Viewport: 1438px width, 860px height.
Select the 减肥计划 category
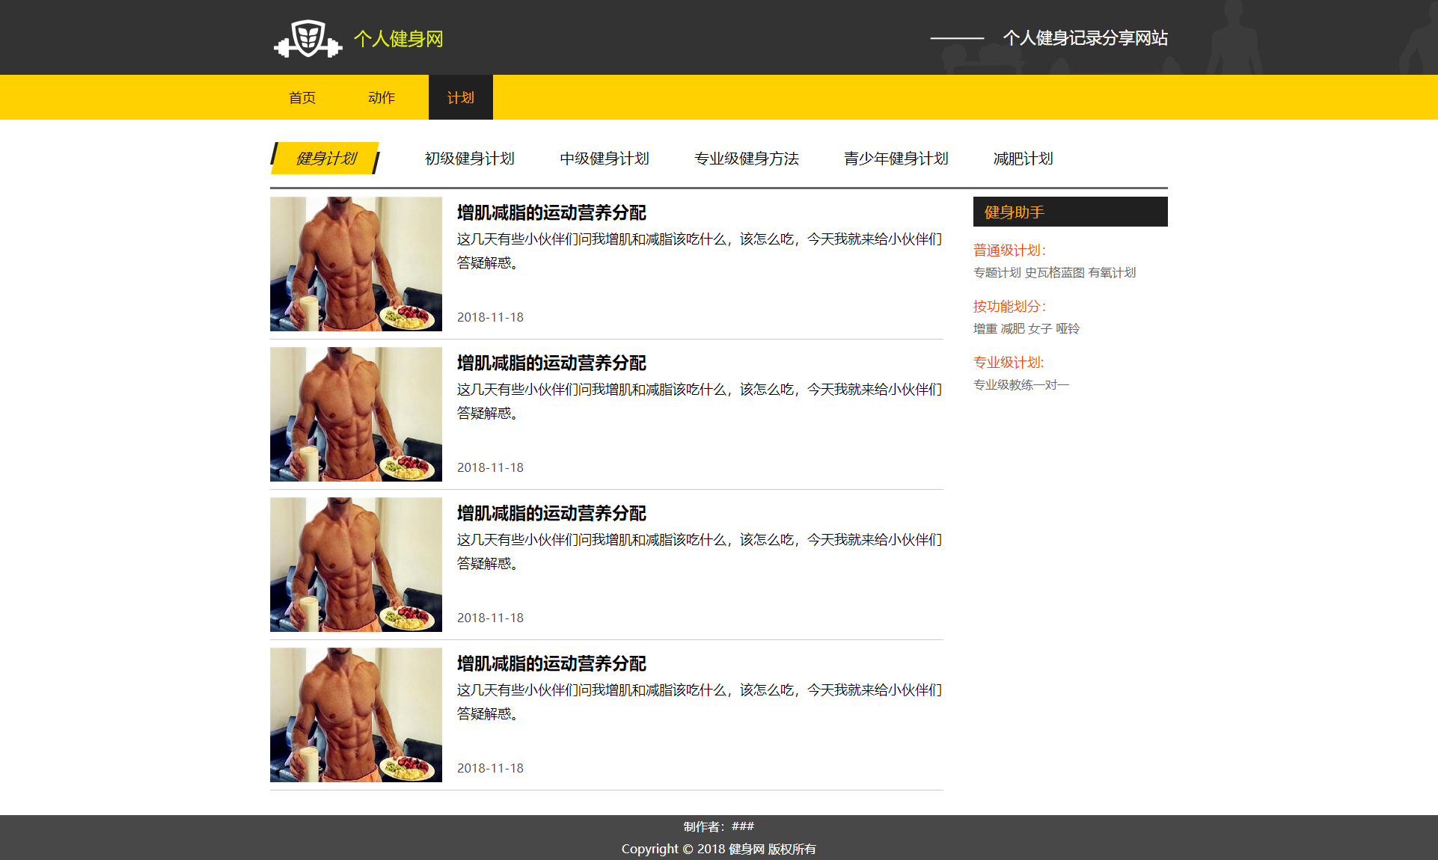tap(1024, 159)
